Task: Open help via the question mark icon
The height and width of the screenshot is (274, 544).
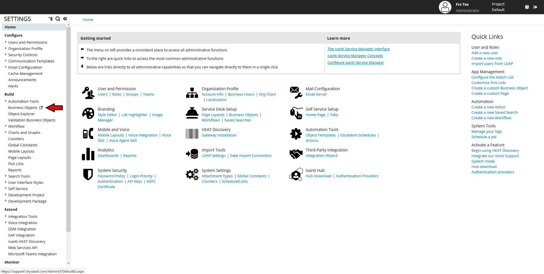Action: pyautogui.click(x=527, y=7)
